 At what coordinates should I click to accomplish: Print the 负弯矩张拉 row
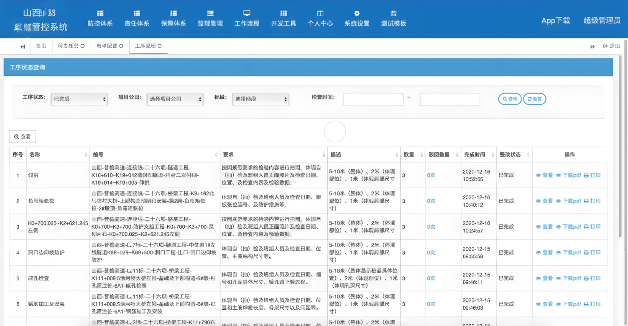pyautogui.click(x=592, y=201)
